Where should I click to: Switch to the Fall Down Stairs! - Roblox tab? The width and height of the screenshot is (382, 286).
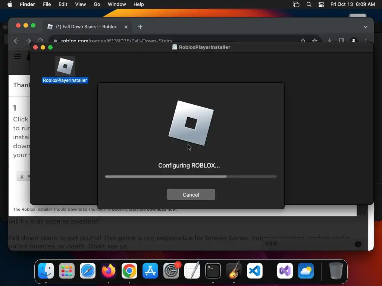click(86, 27)
